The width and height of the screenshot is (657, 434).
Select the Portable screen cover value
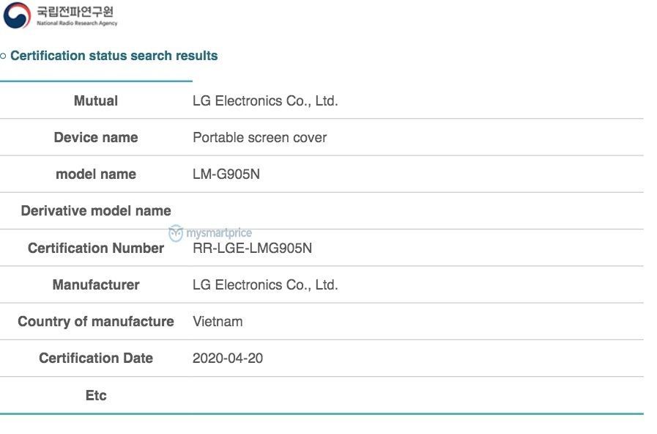click(x=259, y=138)
